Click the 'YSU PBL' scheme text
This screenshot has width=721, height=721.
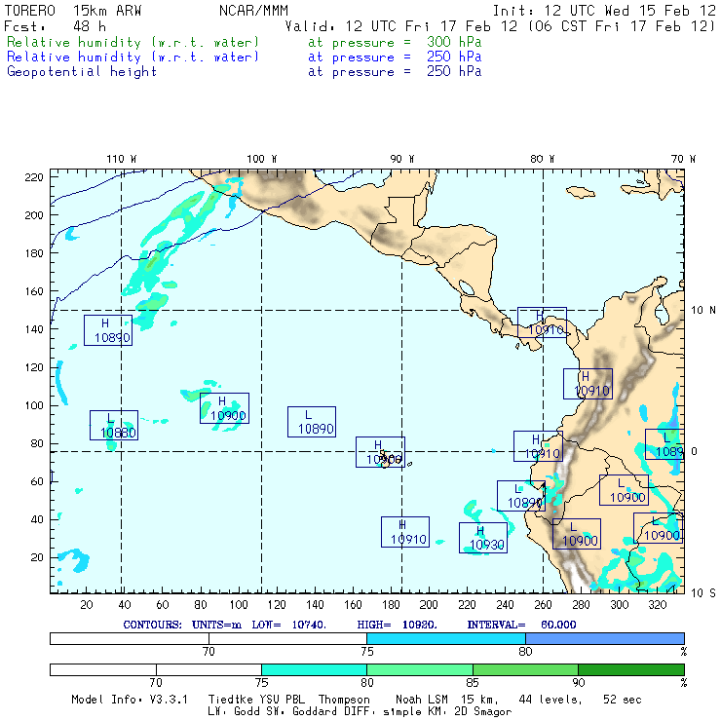click(282, 700)
